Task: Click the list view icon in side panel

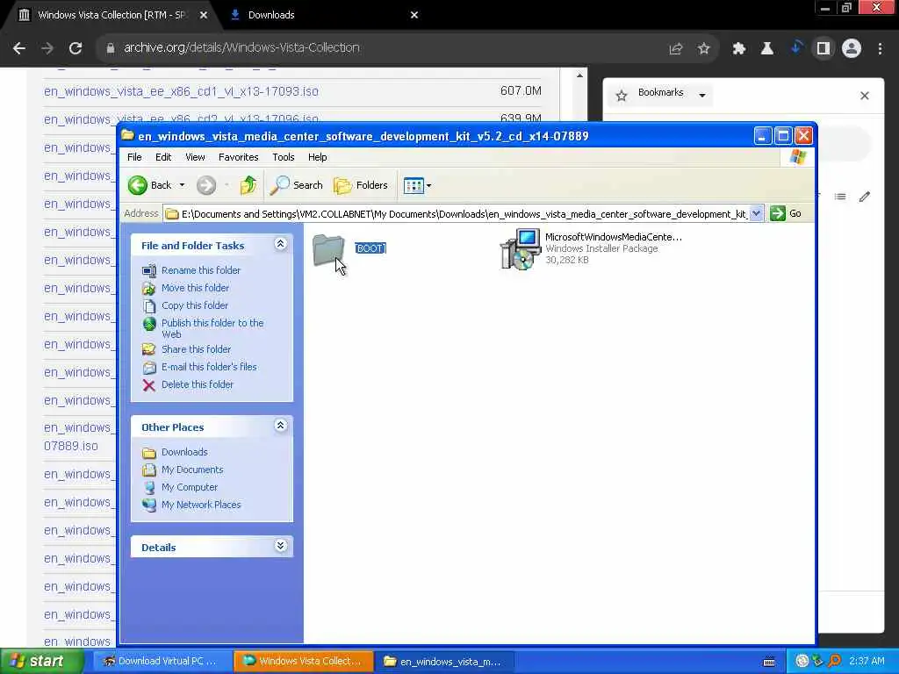Action: pos(840,197)
